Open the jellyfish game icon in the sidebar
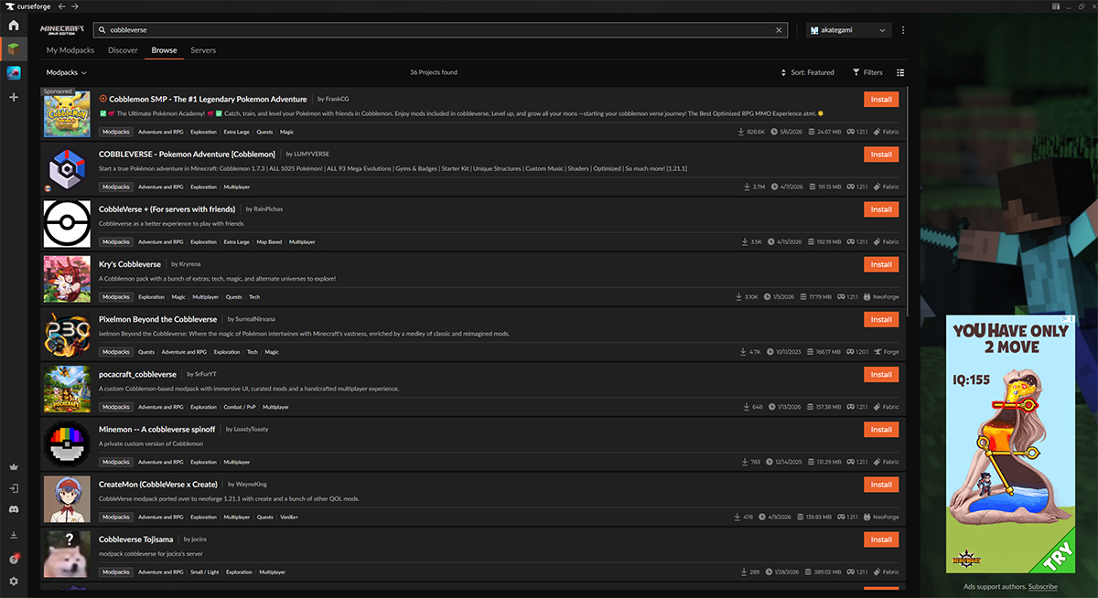Screen dimensions: 1098x598 [14, 73]
